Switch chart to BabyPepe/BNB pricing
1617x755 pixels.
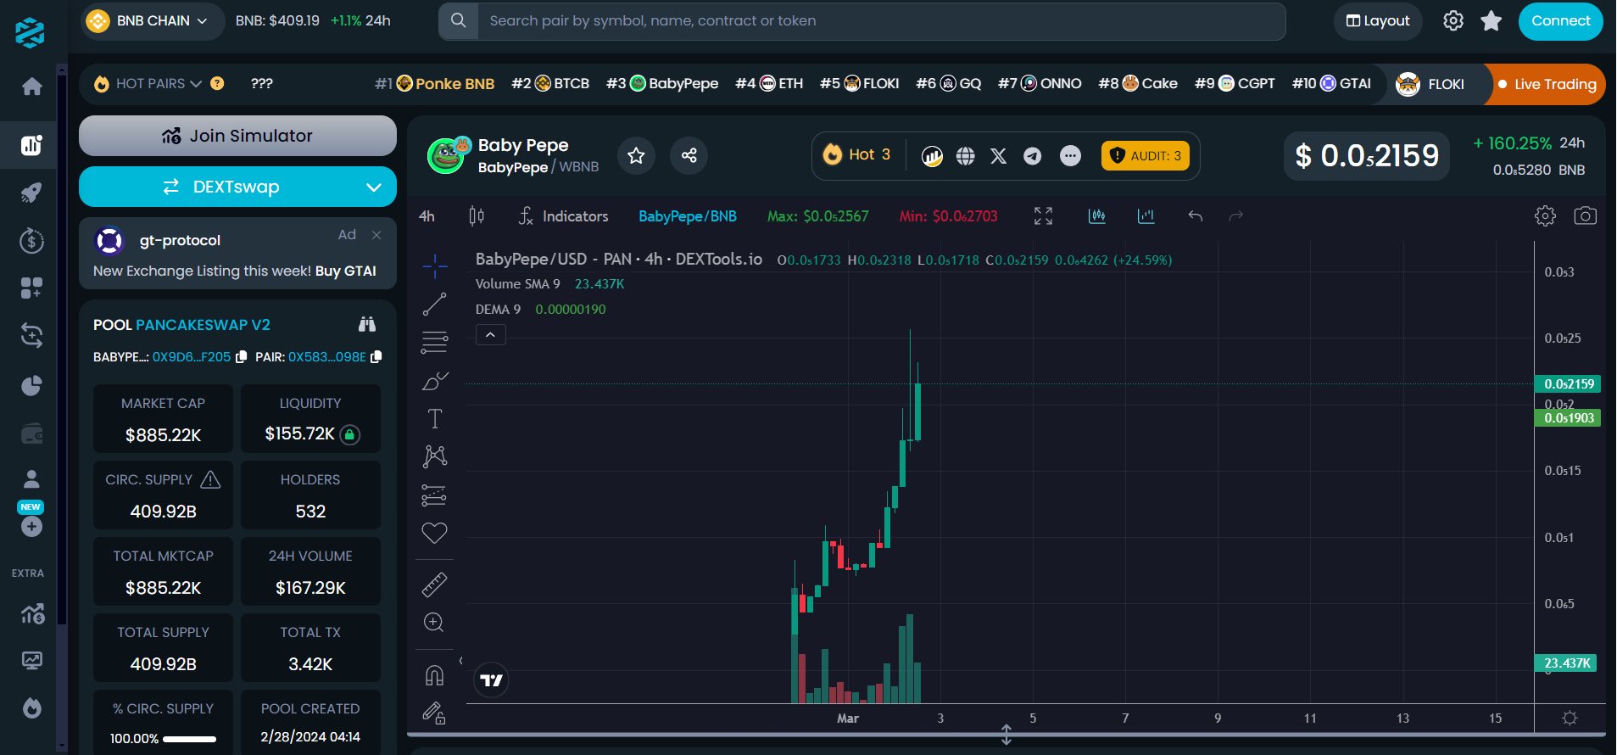pos(687,216)
